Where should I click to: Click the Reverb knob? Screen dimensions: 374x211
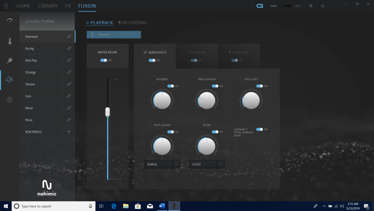coord(206,146)
